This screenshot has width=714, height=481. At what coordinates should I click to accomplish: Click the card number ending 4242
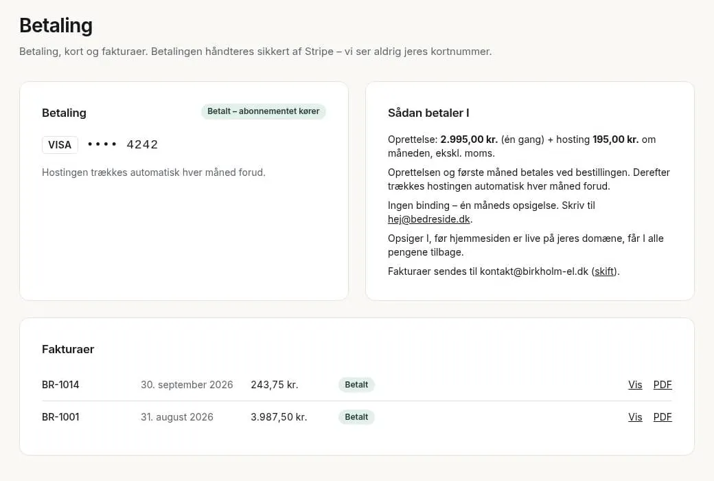coord(123,144)
